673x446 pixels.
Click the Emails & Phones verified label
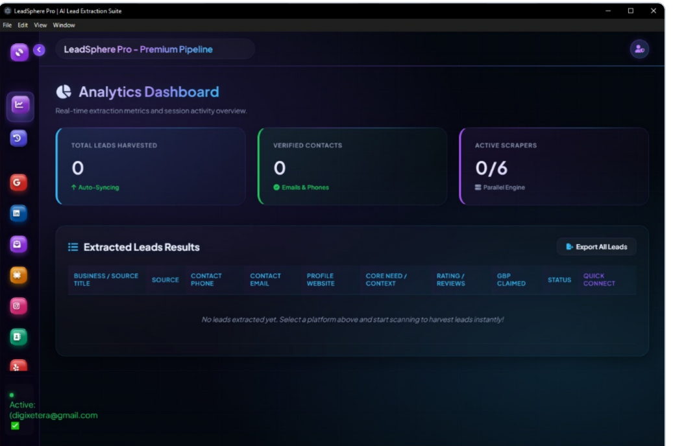[x=305, y=187]
